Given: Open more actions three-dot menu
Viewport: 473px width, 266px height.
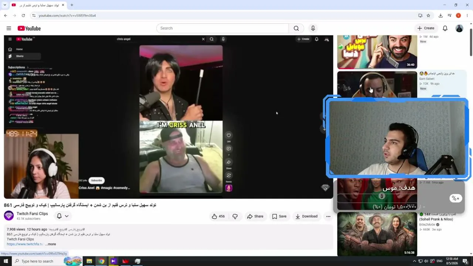Looking at the screenshot, I should pos(328,216).
